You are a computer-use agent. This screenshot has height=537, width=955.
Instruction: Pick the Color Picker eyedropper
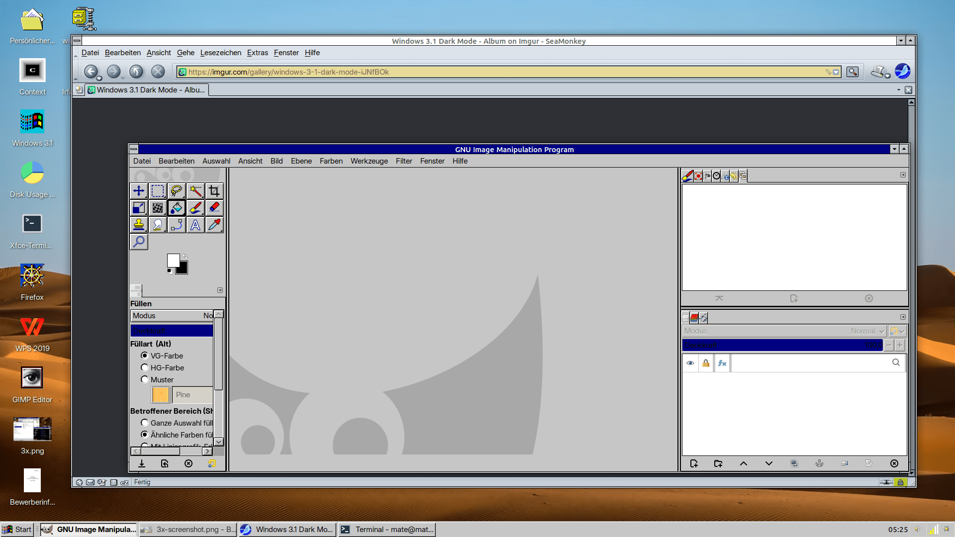214,225
